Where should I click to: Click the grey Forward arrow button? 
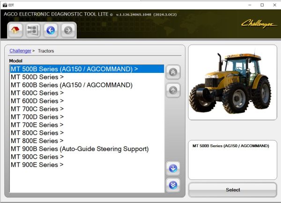click(68, 30)
